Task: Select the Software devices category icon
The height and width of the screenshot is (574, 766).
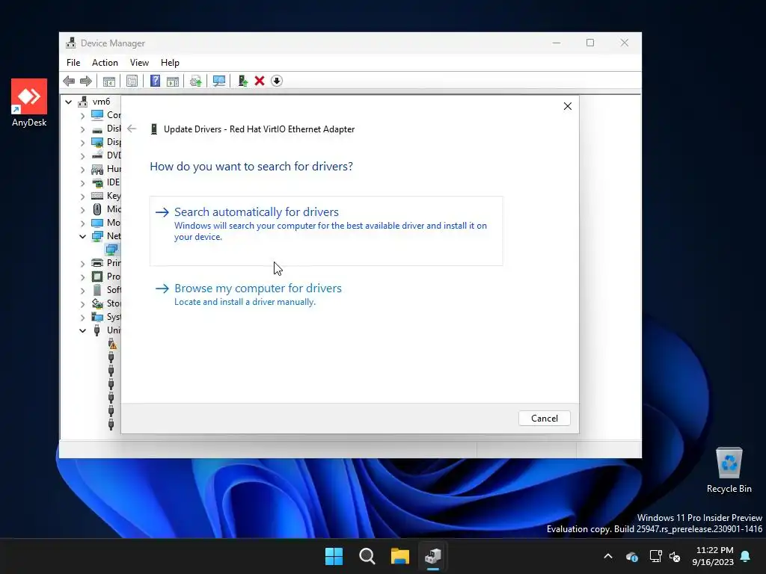Action: pyautogui.click(x=98, y=290)
